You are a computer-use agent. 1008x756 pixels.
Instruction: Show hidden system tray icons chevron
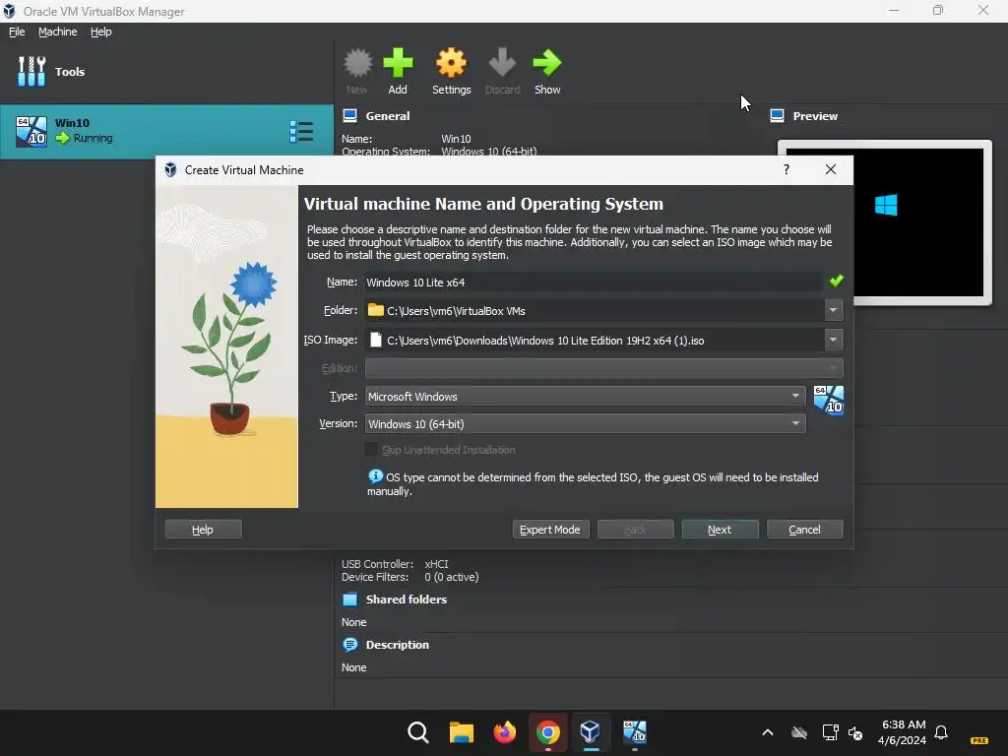click(768, 732)
